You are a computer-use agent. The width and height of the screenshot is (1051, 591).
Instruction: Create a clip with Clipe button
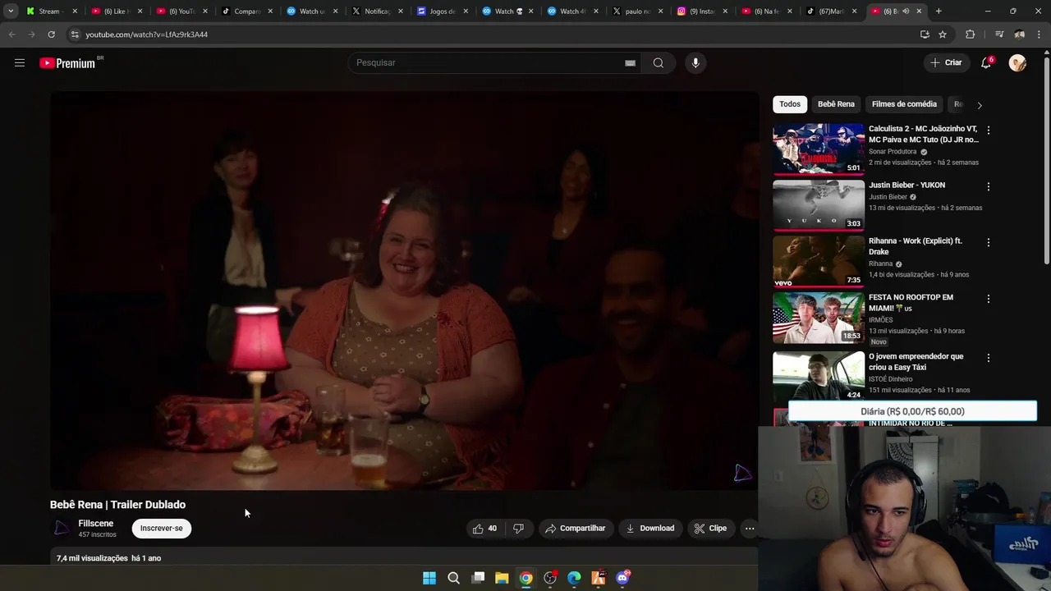pyautogui.click(x=710, y=529)
